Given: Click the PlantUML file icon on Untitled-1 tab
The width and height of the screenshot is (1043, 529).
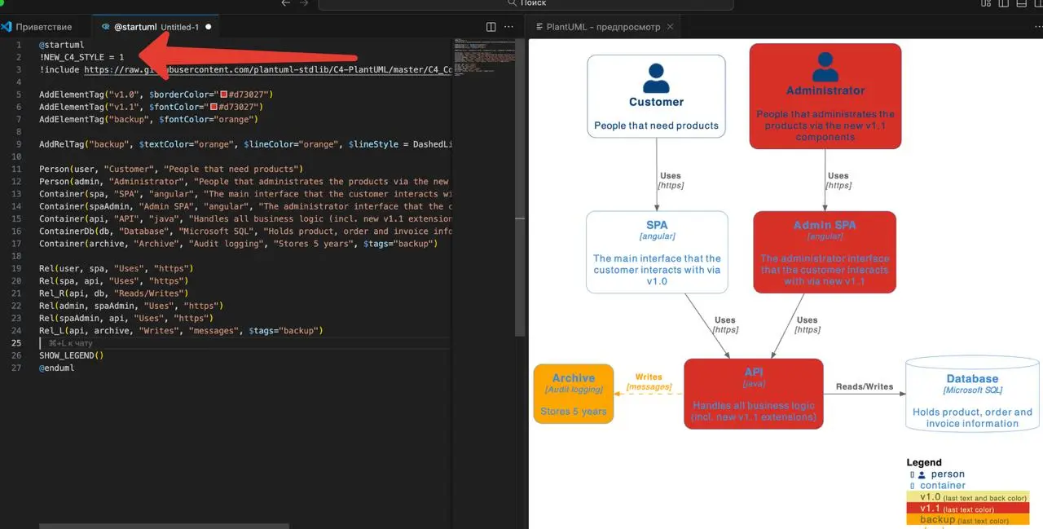Looking at the screenshot, I should pyautogui.click(x=106, y=27).
